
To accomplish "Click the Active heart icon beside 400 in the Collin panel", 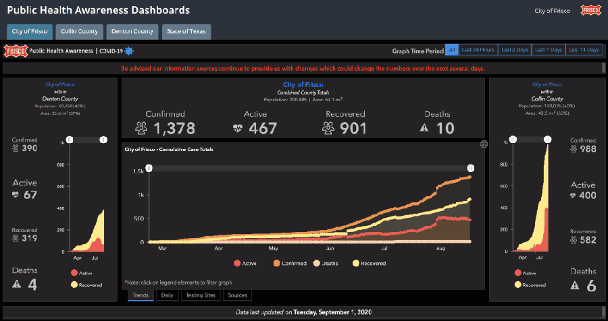I will 574,196.
